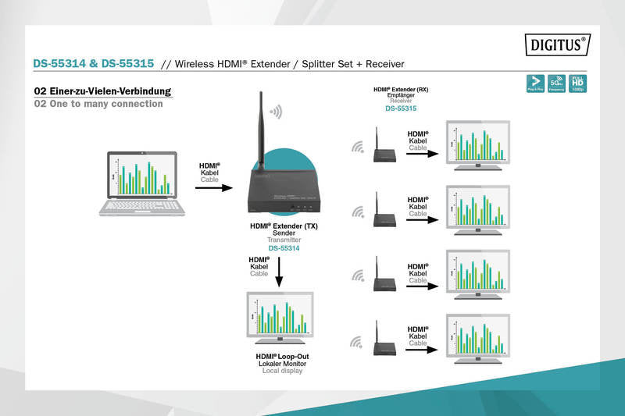Click the DS-55314 model label under transmitter

[284, 248]
